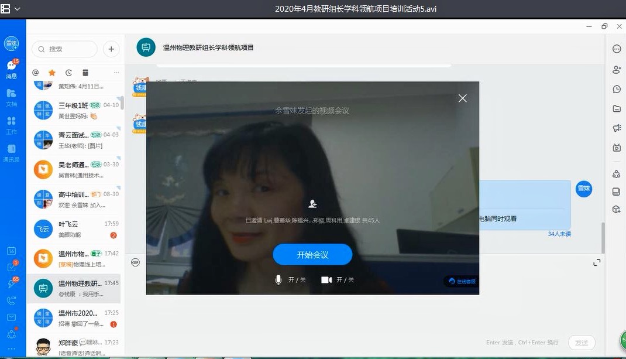Click the add participant icon in the meeting dialog
This screenshot has height=359, width=626.
point(312,204)
